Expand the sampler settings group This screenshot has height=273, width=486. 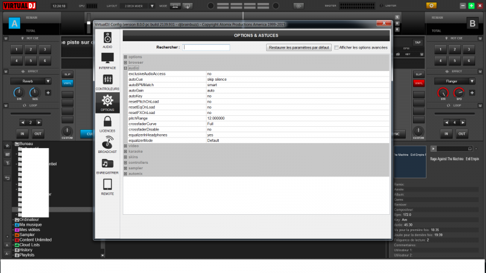(126, 168)
